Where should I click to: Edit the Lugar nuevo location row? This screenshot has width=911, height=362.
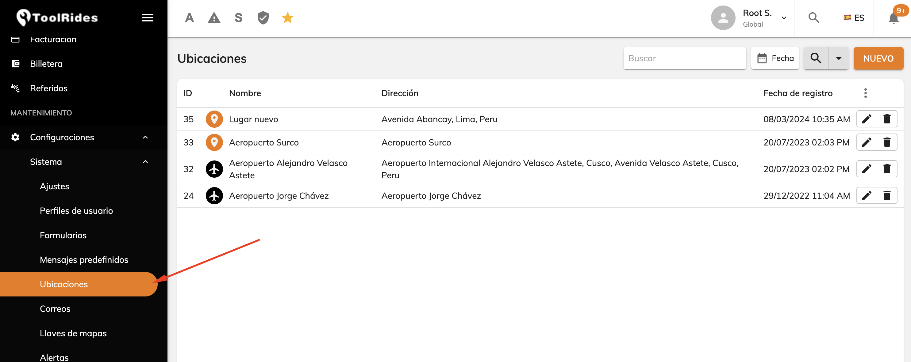[867, 119]
